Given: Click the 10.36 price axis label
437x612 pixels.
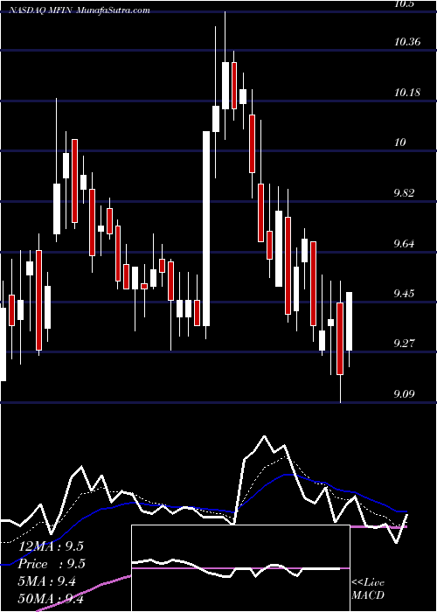Looking at the screenshot, I should [407, 42].
